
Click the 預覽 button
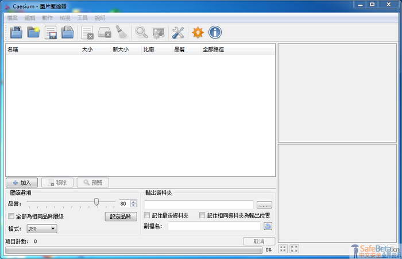tap(93, 183)
